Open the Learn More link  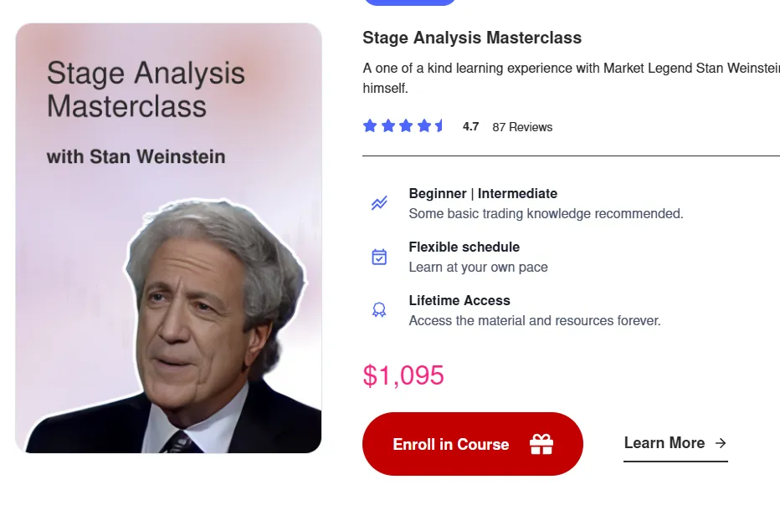coord(665,443)
